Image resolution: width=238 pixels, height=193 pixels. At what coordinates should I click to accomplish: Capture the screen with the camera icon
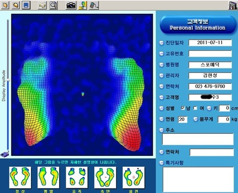[71, 5]
